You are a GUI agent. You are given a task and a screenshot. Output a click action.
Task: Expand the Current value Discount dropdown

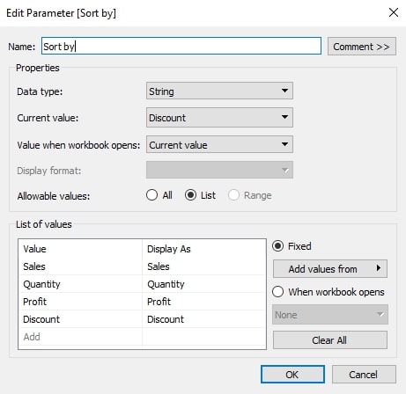click(x=219, y=118)
